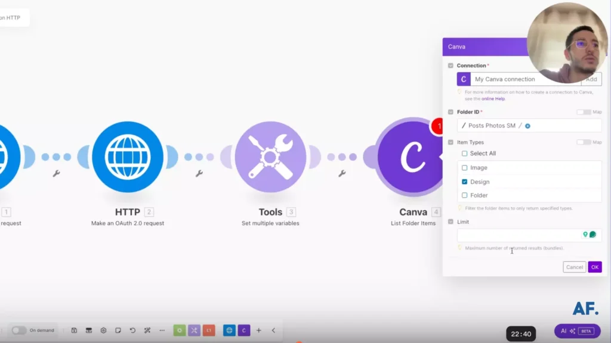Toggle the On demand scheduling switch
The image size is (611, 343).
tap(18, 330)
